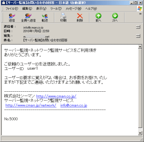
Task: Click the date 2010年1月9日 22:59
Action: click(36, 31)
